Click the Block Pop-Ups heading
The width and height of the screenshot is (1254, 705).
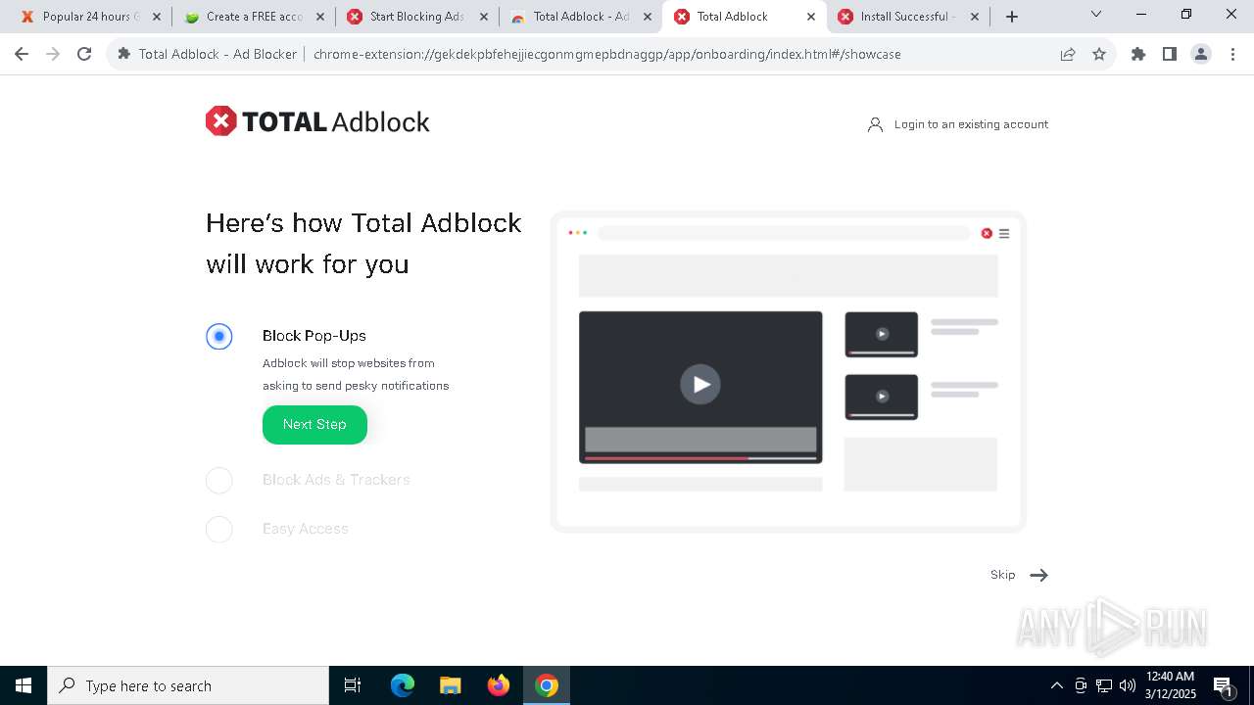click(x=314, y=336)
